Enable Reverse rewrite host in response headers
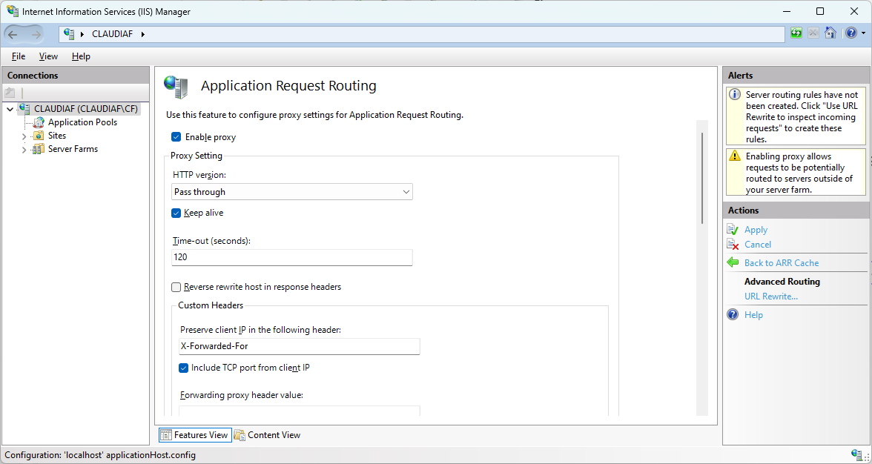The width and height of the screenshot is (872, 464). pos(176,287)
